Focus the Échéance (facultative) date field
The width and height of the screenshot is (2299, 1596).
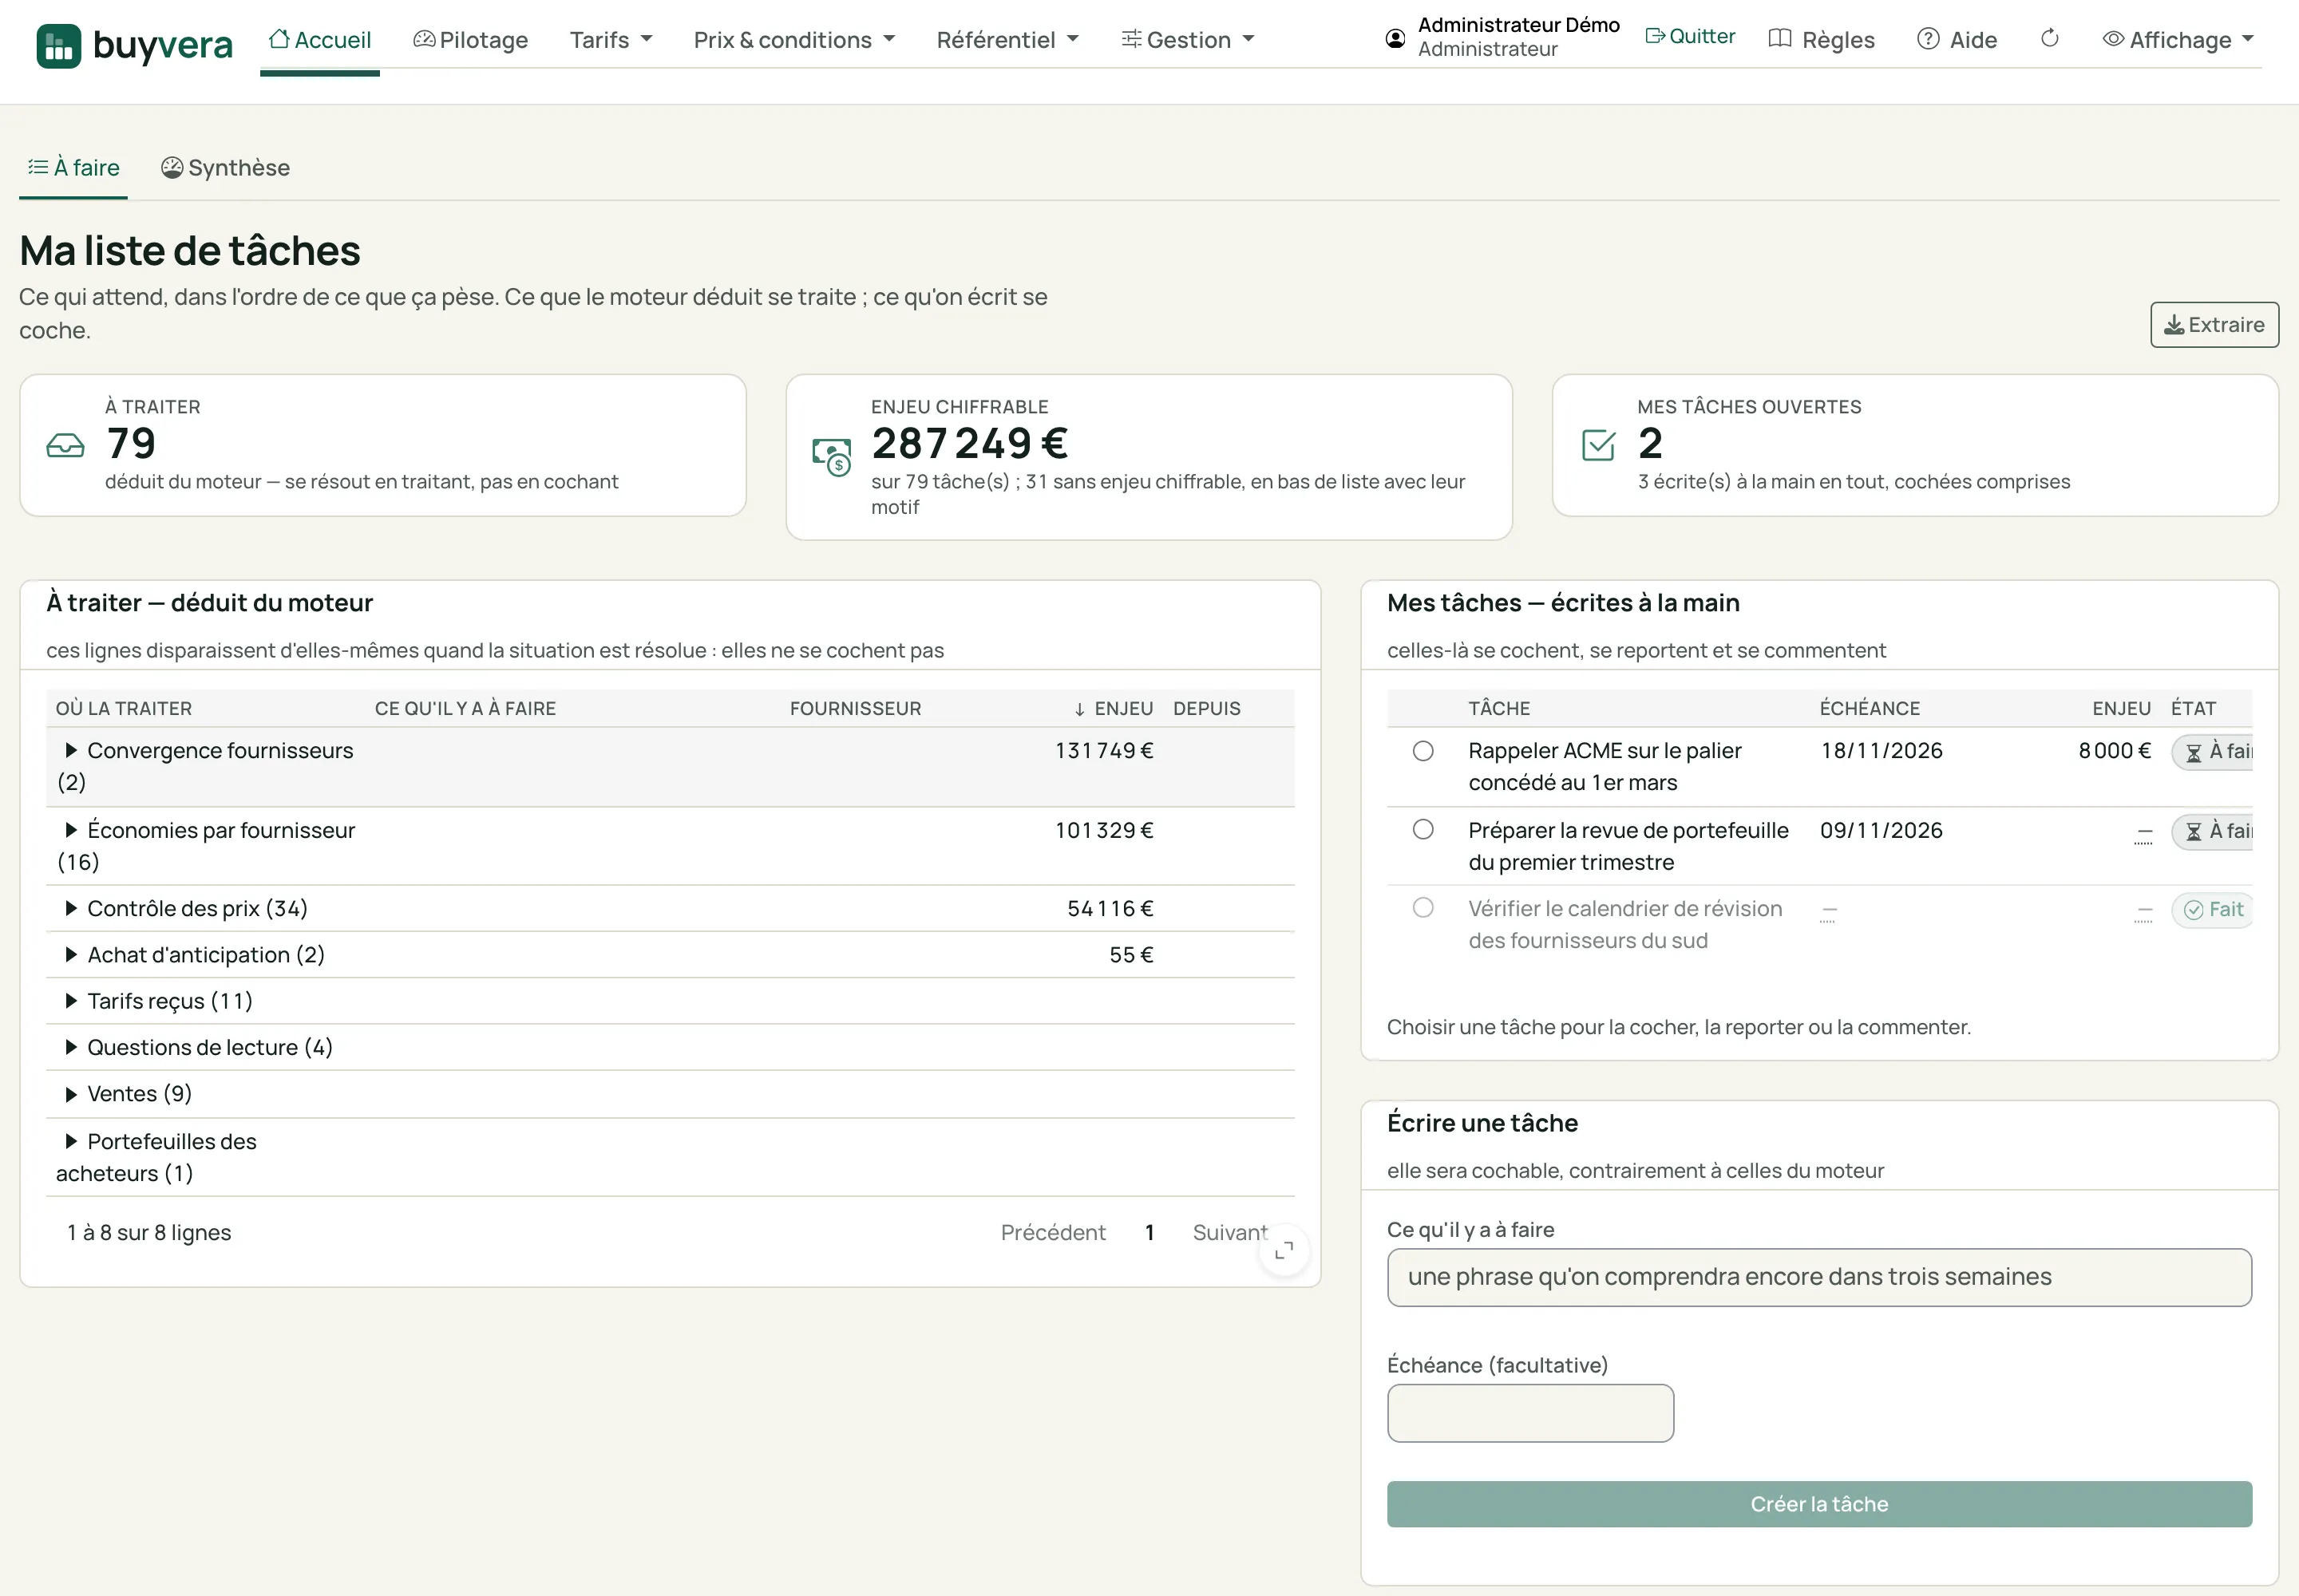[x=1529, y=1413]
